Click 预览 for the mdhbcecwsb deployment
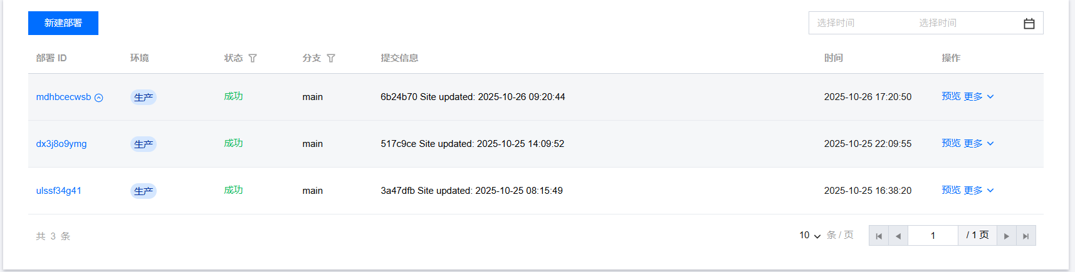The height and width of the screenshot is (272, 1075). click(951, 96)
